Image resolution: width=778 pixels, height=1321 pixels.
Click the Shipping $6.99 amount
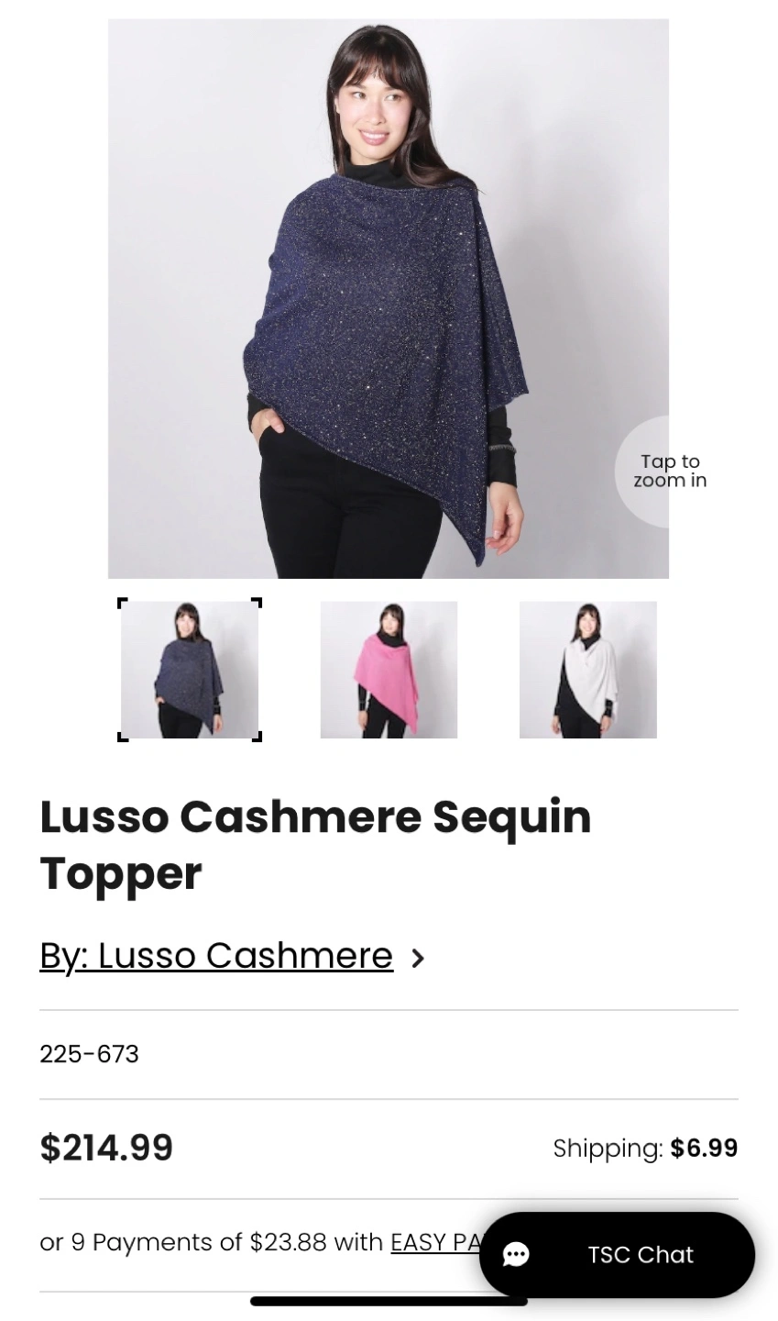click(x=704, y=1149)
